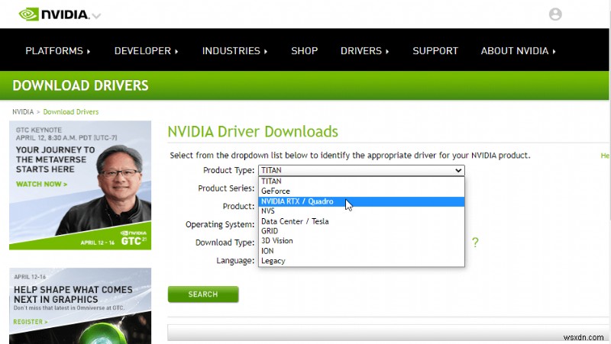Open the DEVELOPER menu
611x344 pixels.
[x=146, y=51]
